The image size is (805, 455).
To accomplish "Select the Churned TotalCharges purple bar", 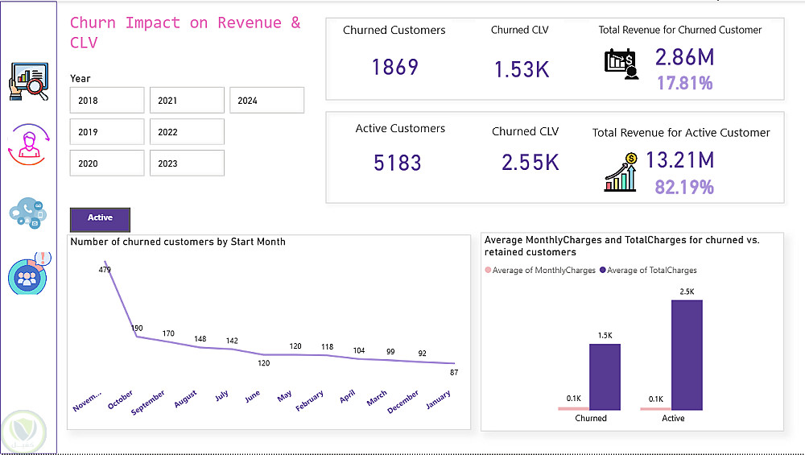I will [x=605, y=377].
